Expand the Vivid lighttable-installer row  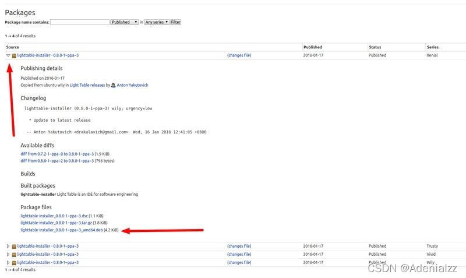click(x=8, y=255)
